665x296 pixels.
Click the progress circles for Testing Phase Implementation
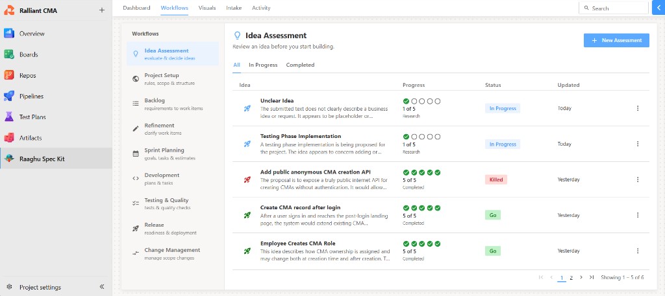coord(421,137)
